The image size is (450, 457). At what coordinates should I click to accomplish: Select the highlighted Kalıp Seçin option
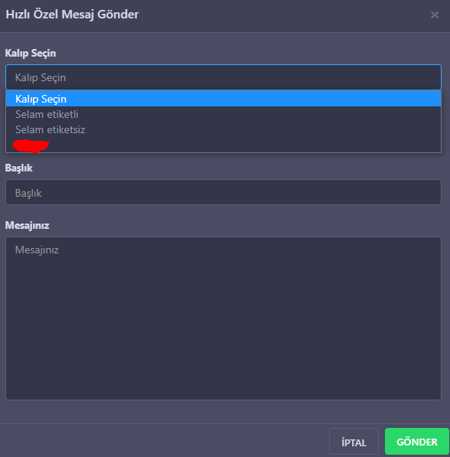point(223,99)
